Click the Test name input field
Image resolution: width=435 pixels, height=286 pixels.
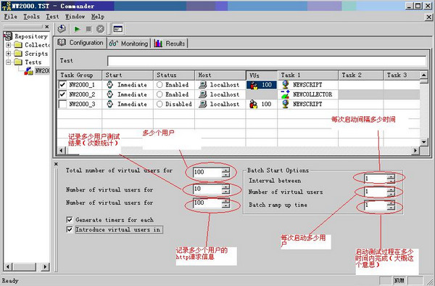click(267, 61)
